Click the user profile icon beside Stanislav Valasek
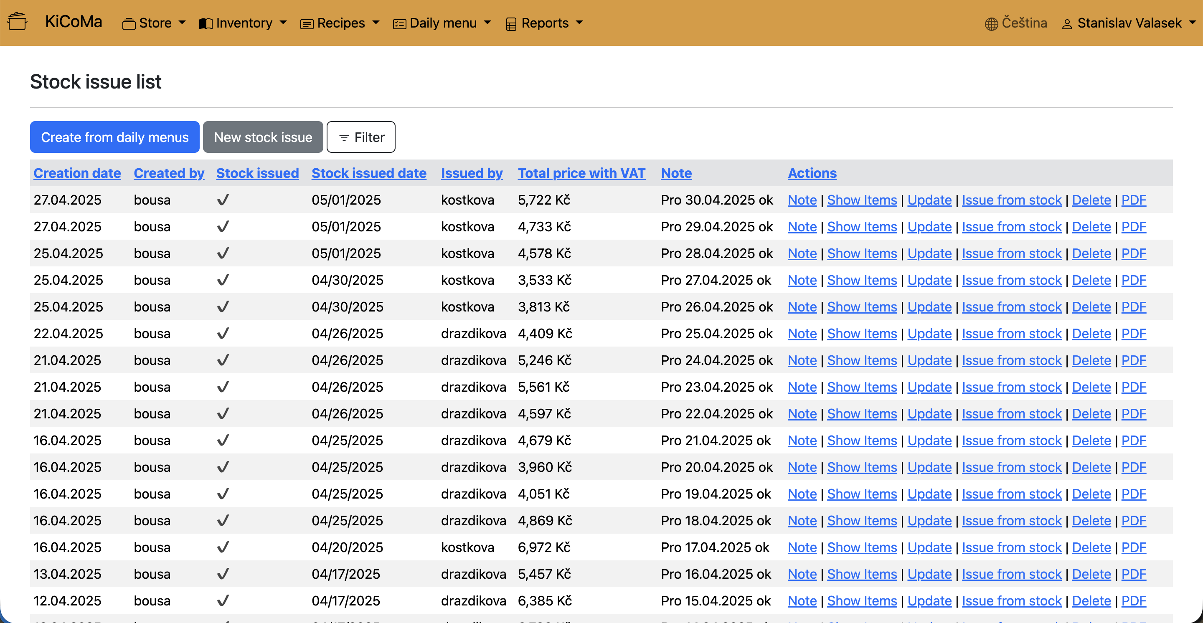The width and height of the screenshot is (1203, 623). tap(1067, 24)
